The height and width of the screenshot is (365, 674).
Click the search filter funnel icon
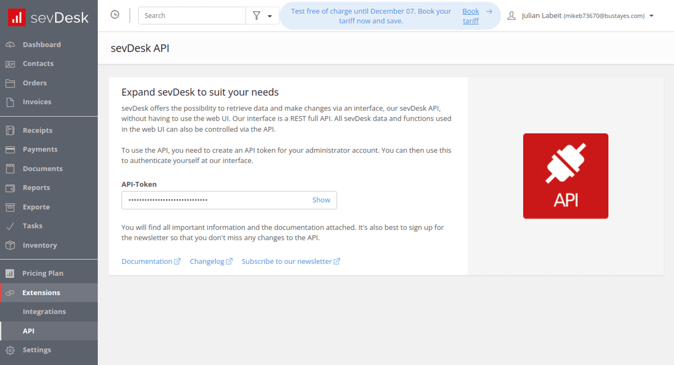[256, 16]
